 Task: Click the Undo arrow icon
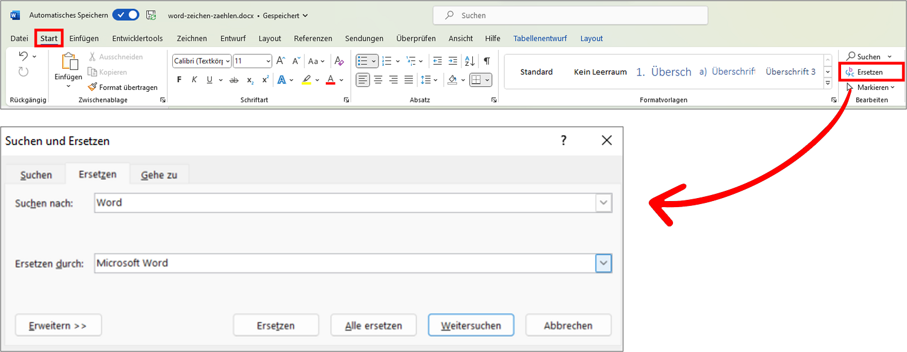[x=24, y=56]
